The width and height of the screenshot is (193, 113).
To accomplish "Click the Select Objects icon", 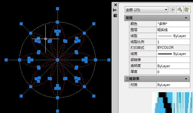I will coord(180,10).
